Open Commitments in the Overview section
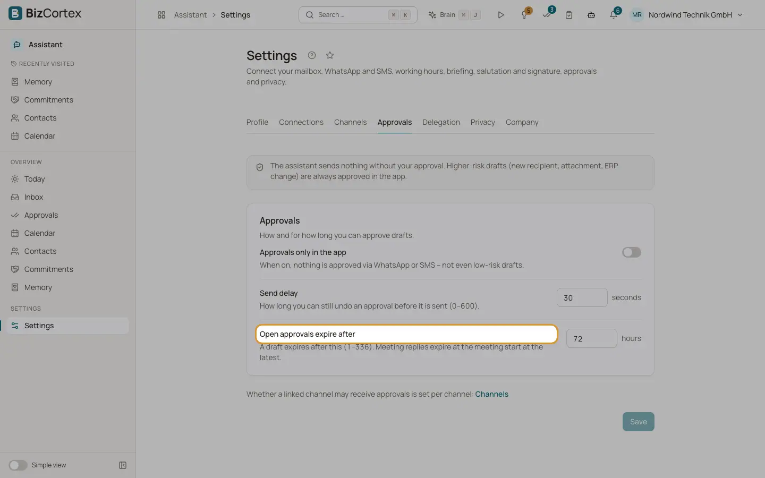This screenshot has height=478, width=765. 68,269
